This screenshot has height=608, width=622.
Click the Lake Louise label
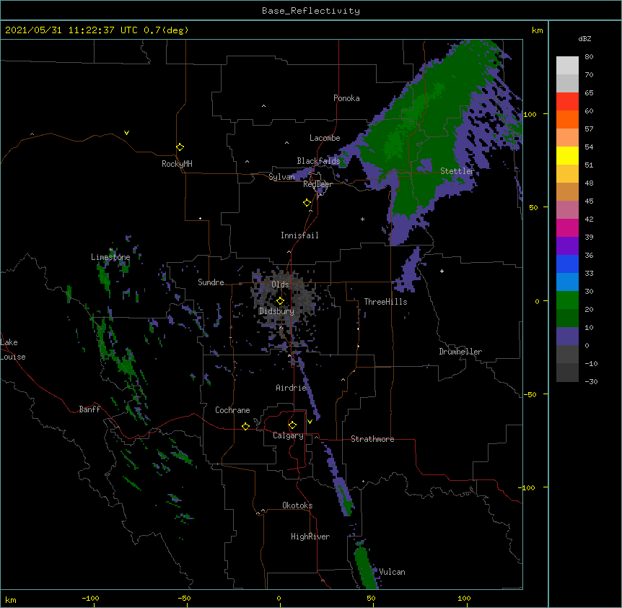click(13, 349)
